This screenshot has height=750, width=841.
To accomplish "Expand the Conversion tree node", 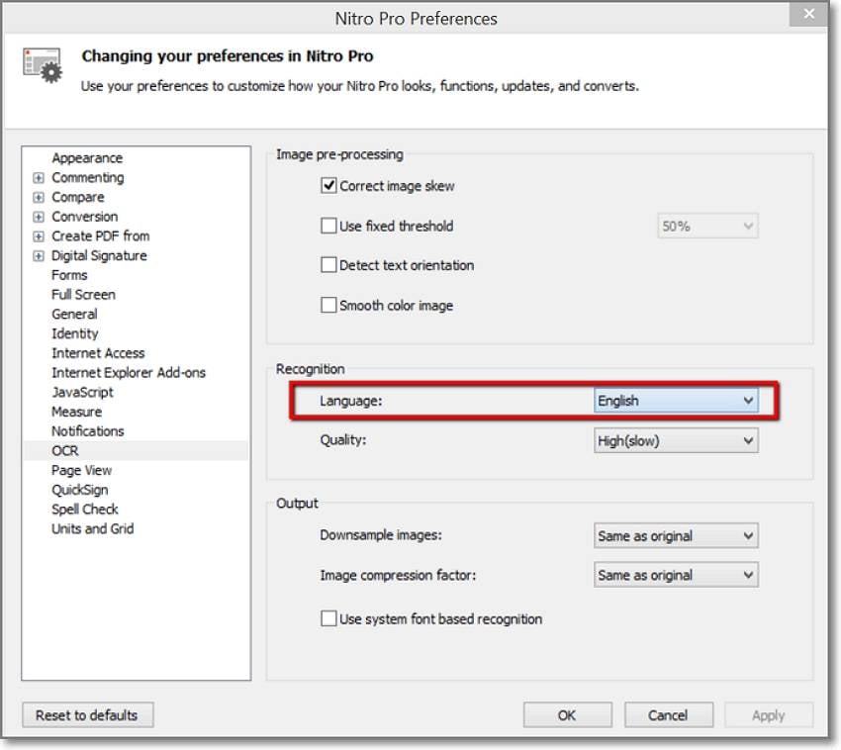I will pyautogui.click(x=38, y=218).
